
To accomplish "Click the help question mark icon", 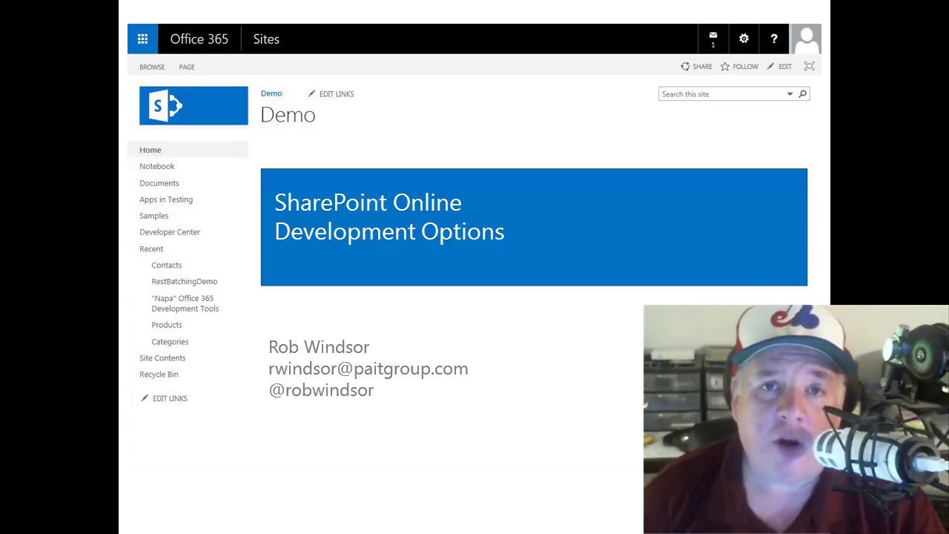I will click(x=774, y=39).
